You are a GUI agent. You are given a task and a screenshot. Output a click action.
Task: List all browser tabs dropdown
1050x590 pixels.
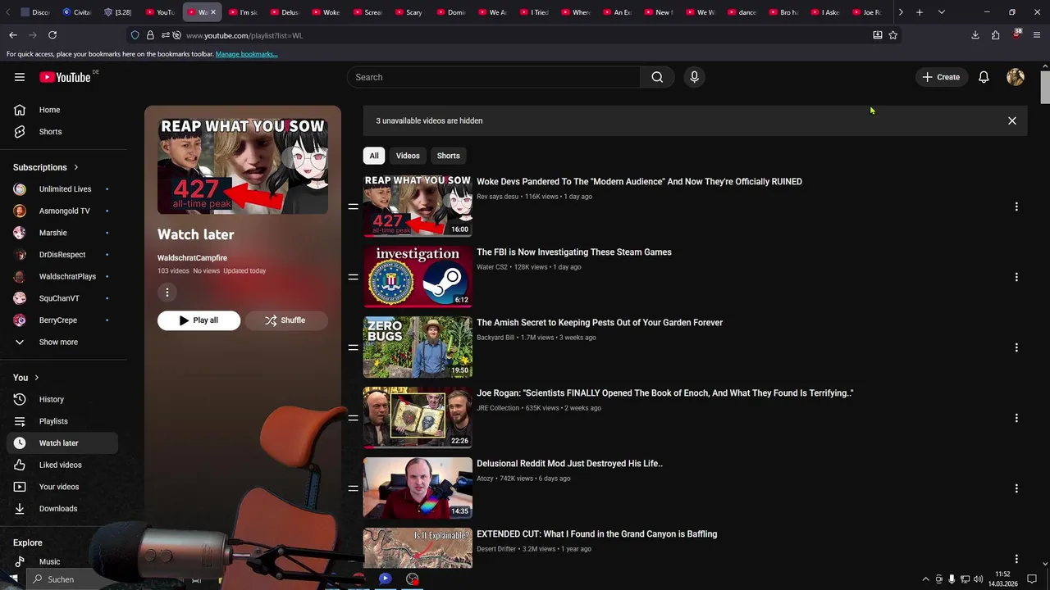[x=942, y=12]
